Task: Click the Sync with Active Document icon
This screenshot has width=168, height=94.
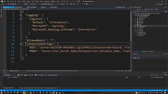Action: point(145,9)
